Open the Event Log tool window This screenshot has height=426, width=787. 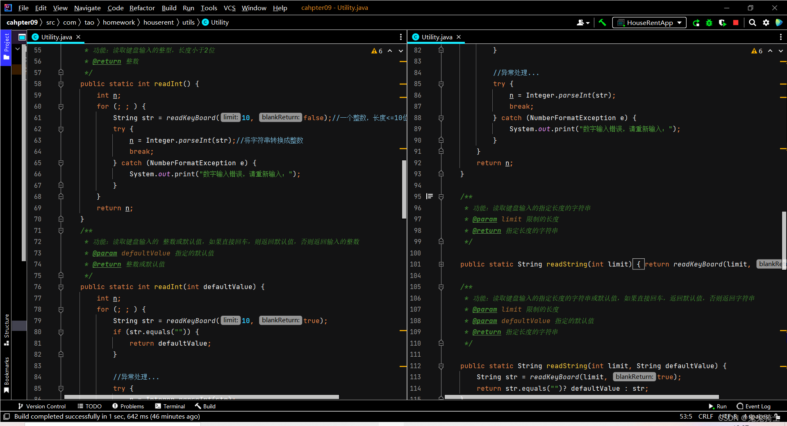pos(753,406)
